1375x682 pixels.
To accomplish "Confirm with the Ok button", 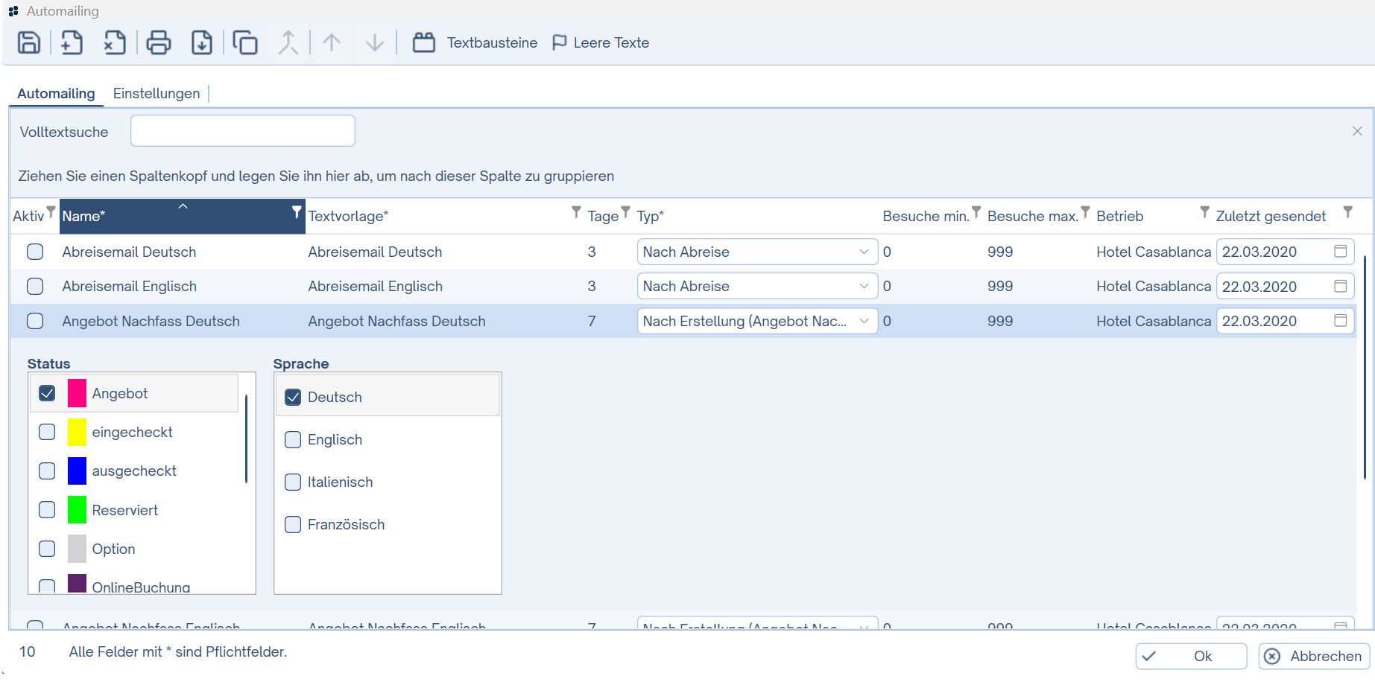I will point(1191,656).
